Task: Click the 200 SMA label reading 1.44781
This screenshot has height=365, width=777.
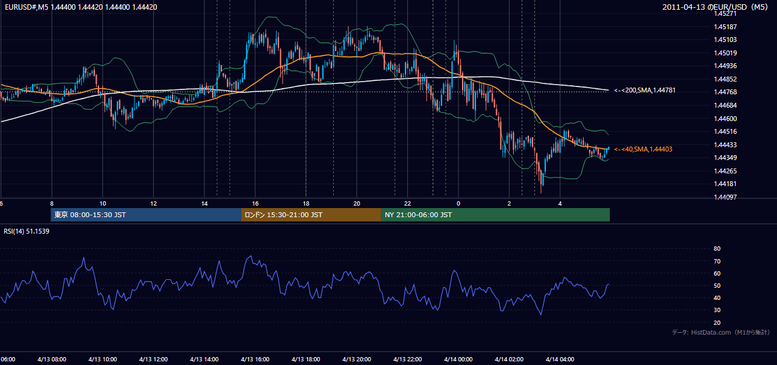Action: (644, 90)
